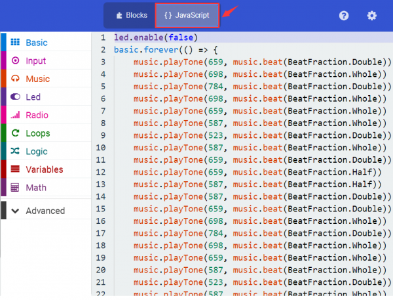Expand the Advanced category chevron
This screenshot has height=300, width=393.
(x=14, y=211)
